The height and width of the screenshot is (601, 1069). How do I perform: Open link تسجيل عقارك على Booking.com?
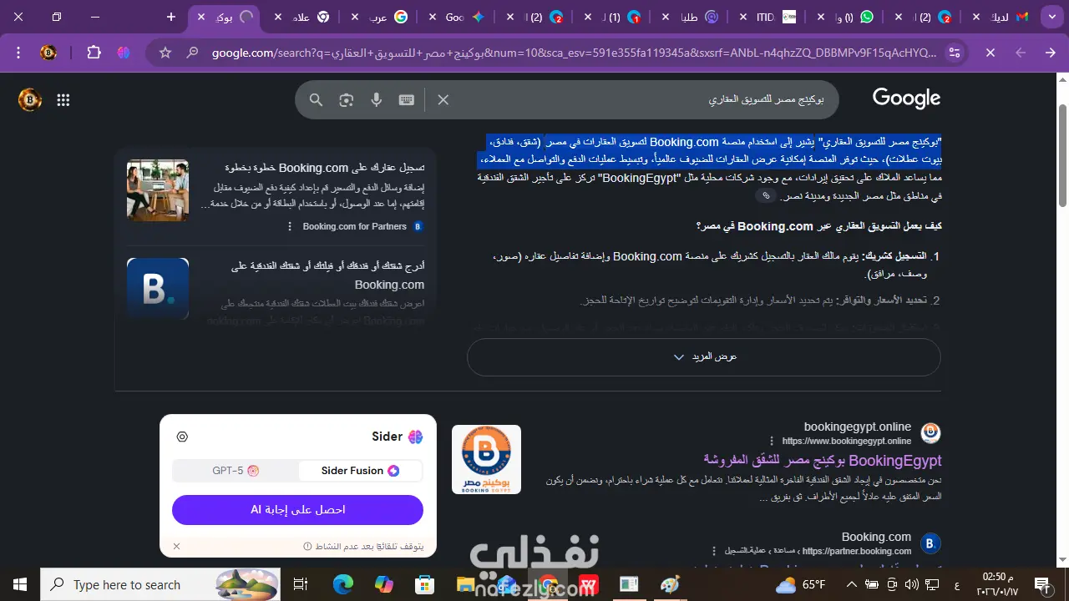point(325,168)
